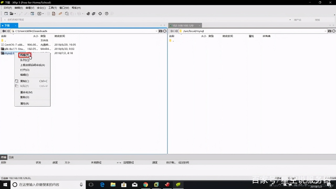Launch Microsoft Edge from the taskbar
Viewport: 336px width, 189px height.
click(x=102, y=185)
